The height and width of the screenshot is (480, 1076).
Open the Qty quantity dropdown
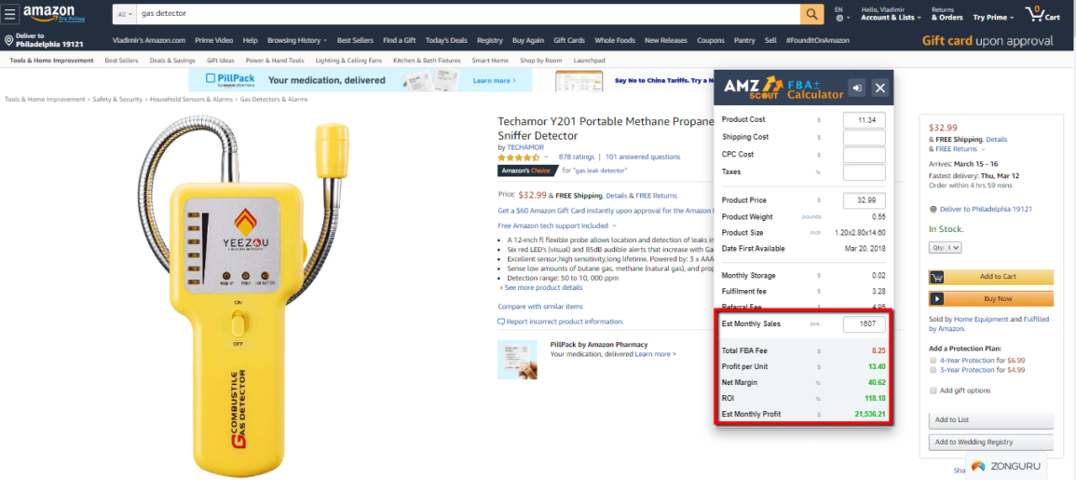pos(945,247)
